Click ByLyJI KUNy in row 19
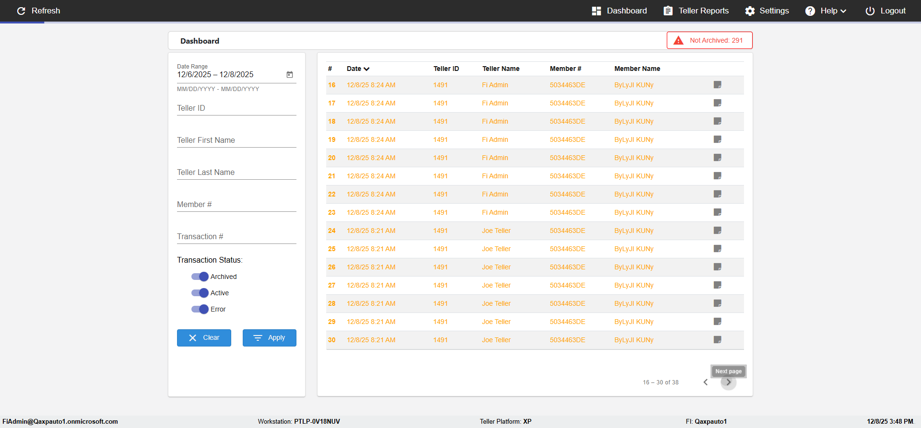Screen dimensions: 921x428 click(634, 139)
